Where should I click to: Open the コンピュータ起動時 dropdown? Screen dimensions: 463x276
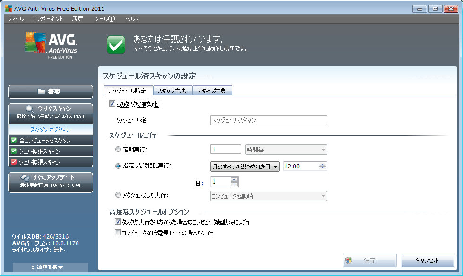tap(269, 196)
